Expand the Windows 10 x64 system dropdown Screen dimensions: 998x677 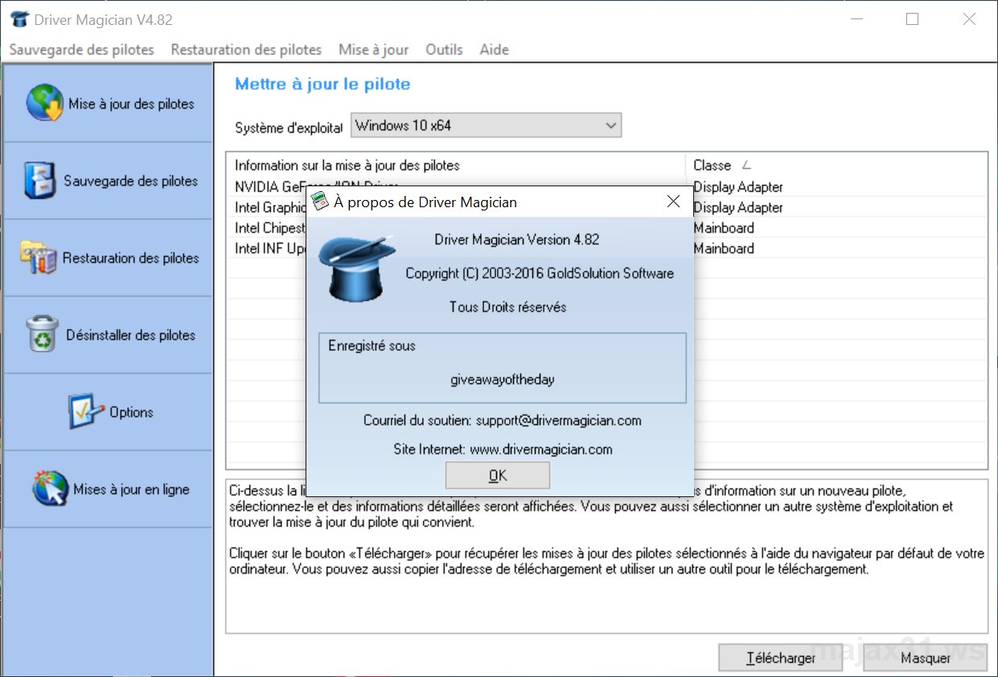pyautogui.click(x=610, y=125)
